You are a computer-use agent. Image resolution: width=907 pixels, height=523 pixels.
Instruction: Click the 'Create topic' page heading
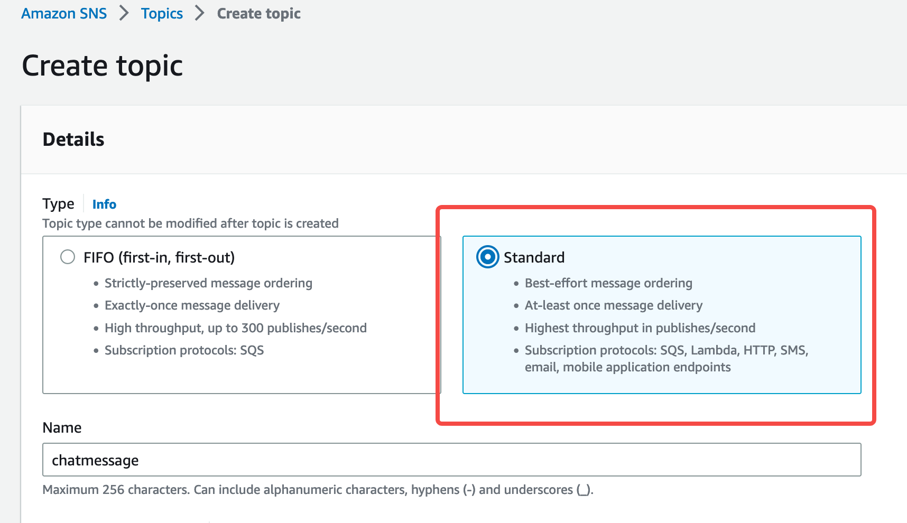[x=103, y=66]
